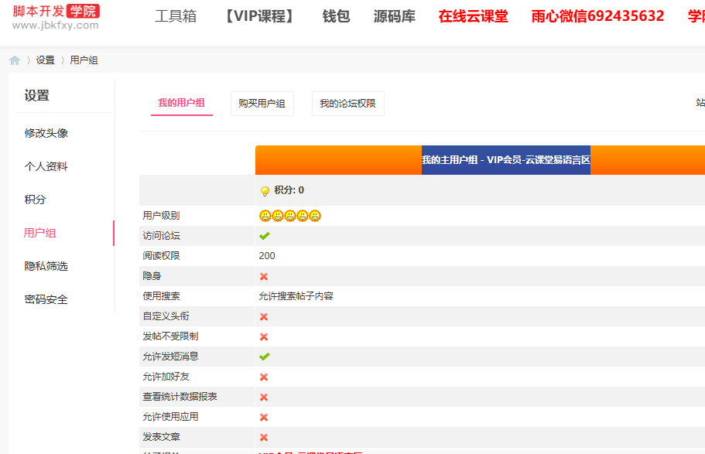705x454 pixels.
Task: Click the green check in 允许发短消息 row
Action: [x=265, y=357]
